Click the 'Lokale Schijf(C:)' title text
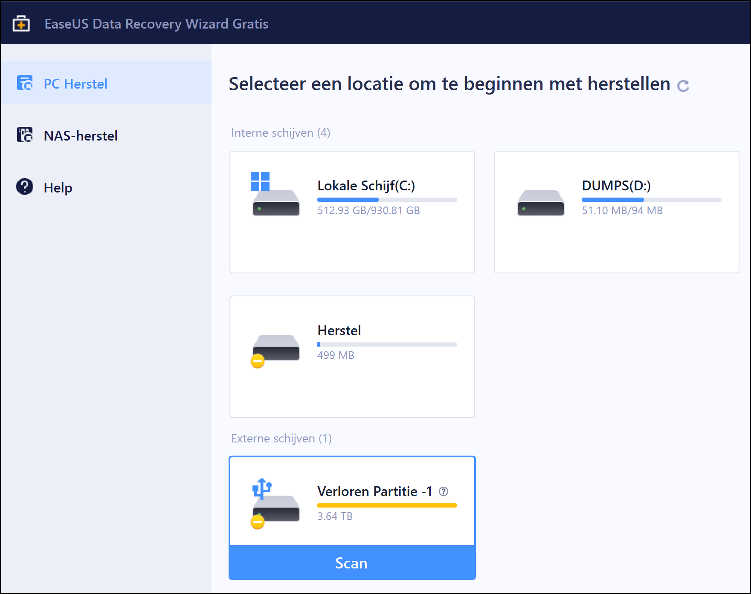 click(x=366, y=186)
